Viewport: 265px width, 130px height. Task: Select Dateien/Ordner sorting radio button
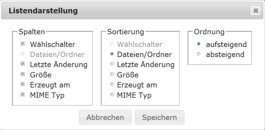112,54
